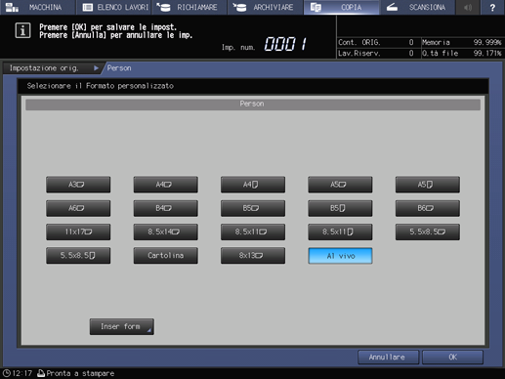Switch to the RICHIAMARE tab
The height and width of the screenshot is (379, 505).
pyautogui.click(x=189, y=7)
